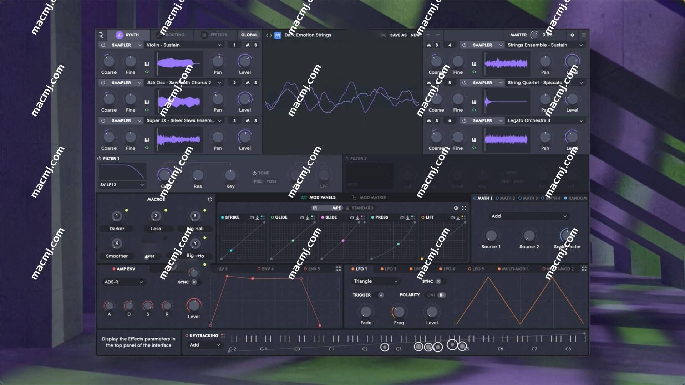
Task: Switch to the ROUTING tab
Action: pyautogui.click(x=171, y=35)
